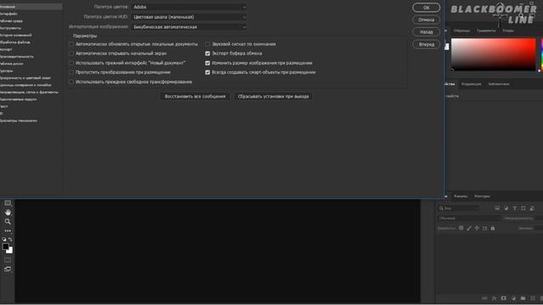Uncheck 'Всегда создавать смарт-объекты при размещении'
543x305 pixels.
[207, 72]
